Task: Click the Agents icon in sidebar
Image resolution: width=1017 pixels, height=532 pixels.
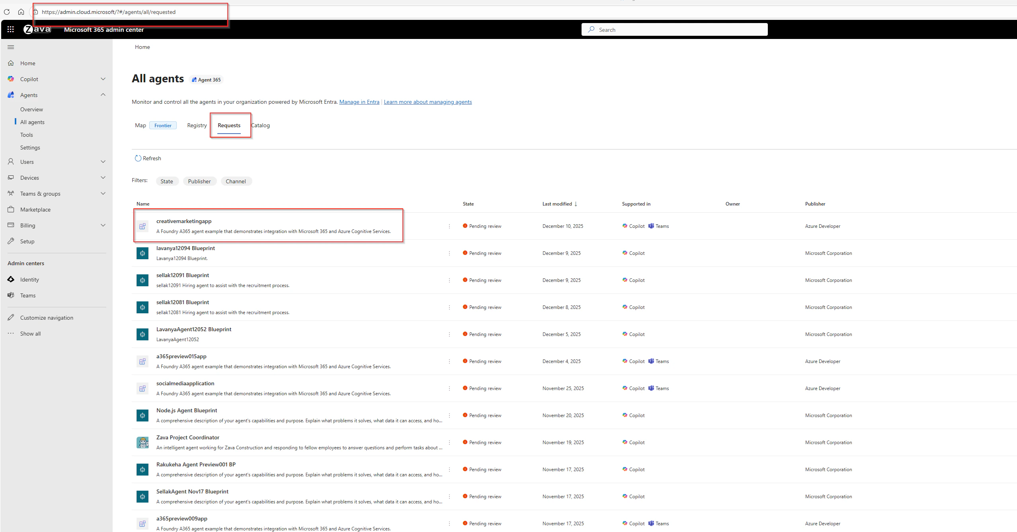Action: coord(11,95)
